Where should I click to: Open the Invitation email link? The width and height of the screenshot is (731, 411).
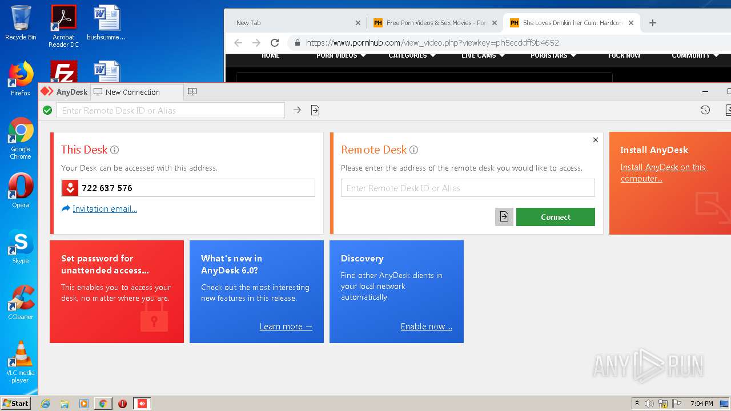(105, 209)
